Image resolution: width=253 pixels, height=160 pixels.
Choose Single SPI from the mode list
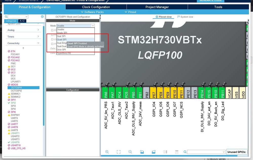click(x=75, y=33)
